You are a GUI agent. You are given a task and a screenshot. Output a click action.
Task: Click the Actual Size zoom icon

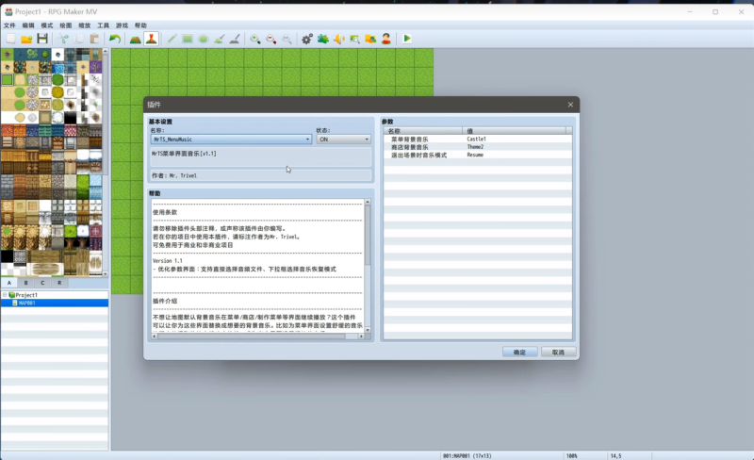(x=287, y=39)
